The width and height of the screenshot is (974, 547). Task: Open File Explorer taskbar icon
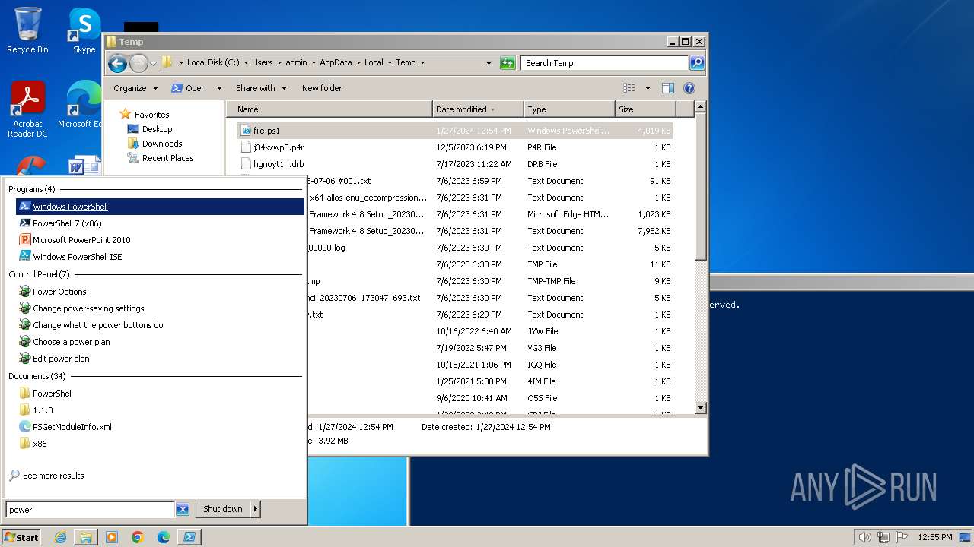pyautogui.click(x=86, y=537)
